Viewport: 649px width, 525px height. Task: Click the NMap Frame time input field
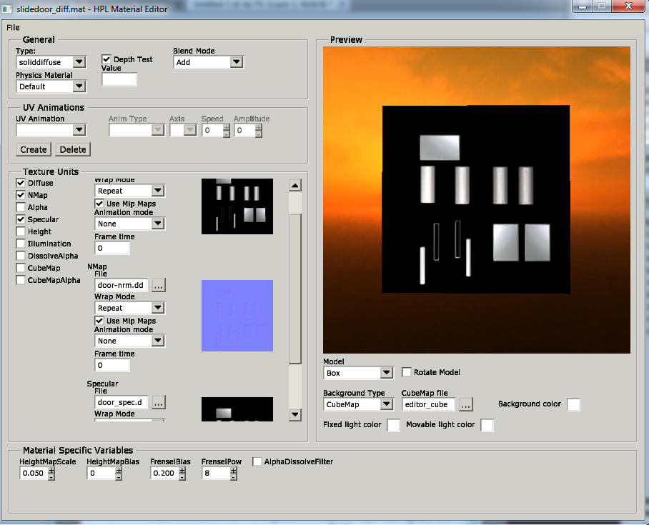(x=112, y=365)
